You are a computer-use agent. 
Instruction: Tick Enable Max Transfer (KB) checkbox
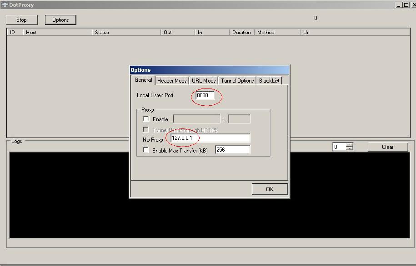[145, 150]
